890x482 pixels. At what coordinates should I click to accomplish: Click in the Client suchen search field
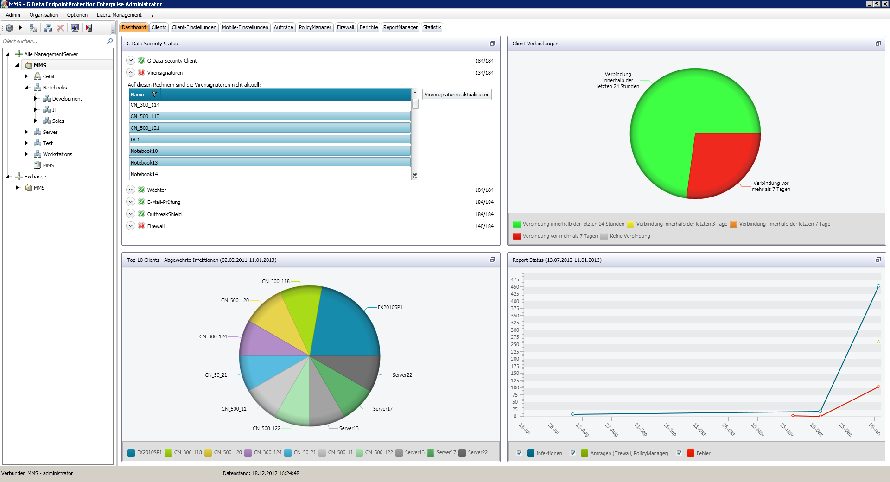pos(53,41)
